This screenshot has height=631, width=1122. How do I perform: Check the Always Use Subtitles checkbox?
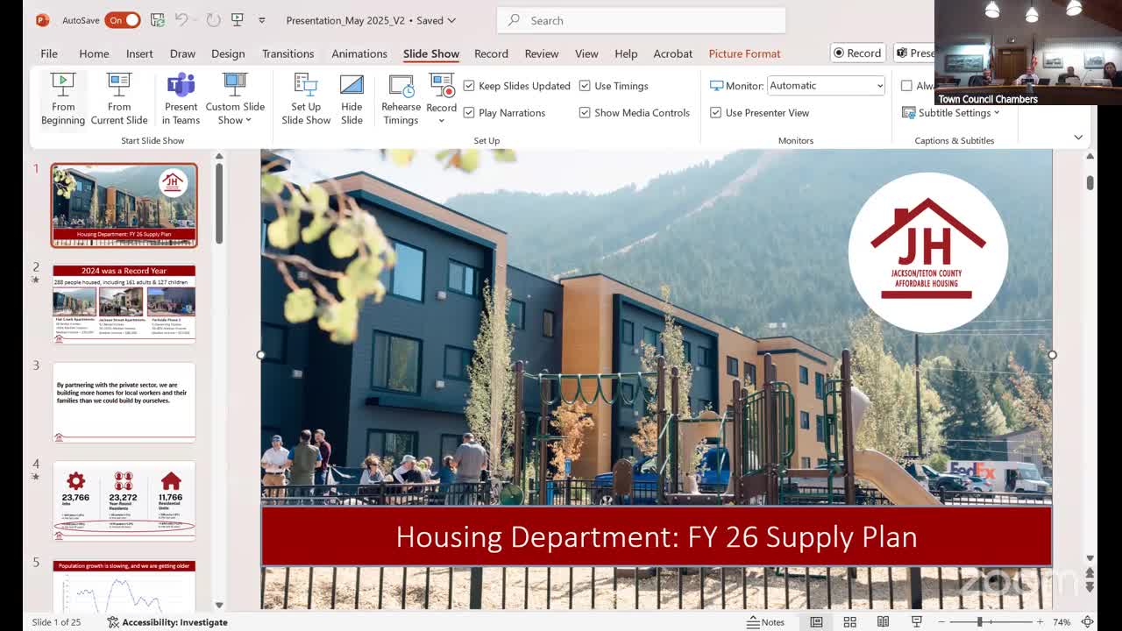(906, 86)
